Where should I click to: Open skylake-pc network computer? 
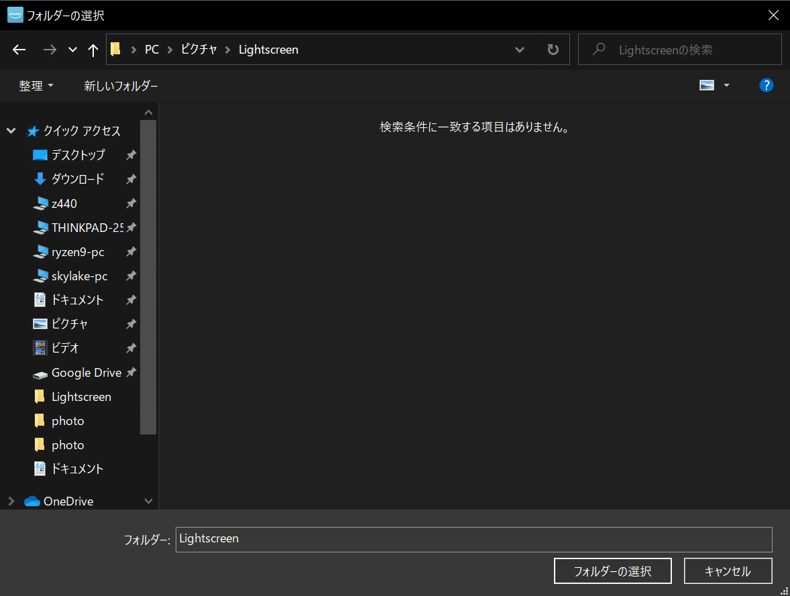pos(79,276)
